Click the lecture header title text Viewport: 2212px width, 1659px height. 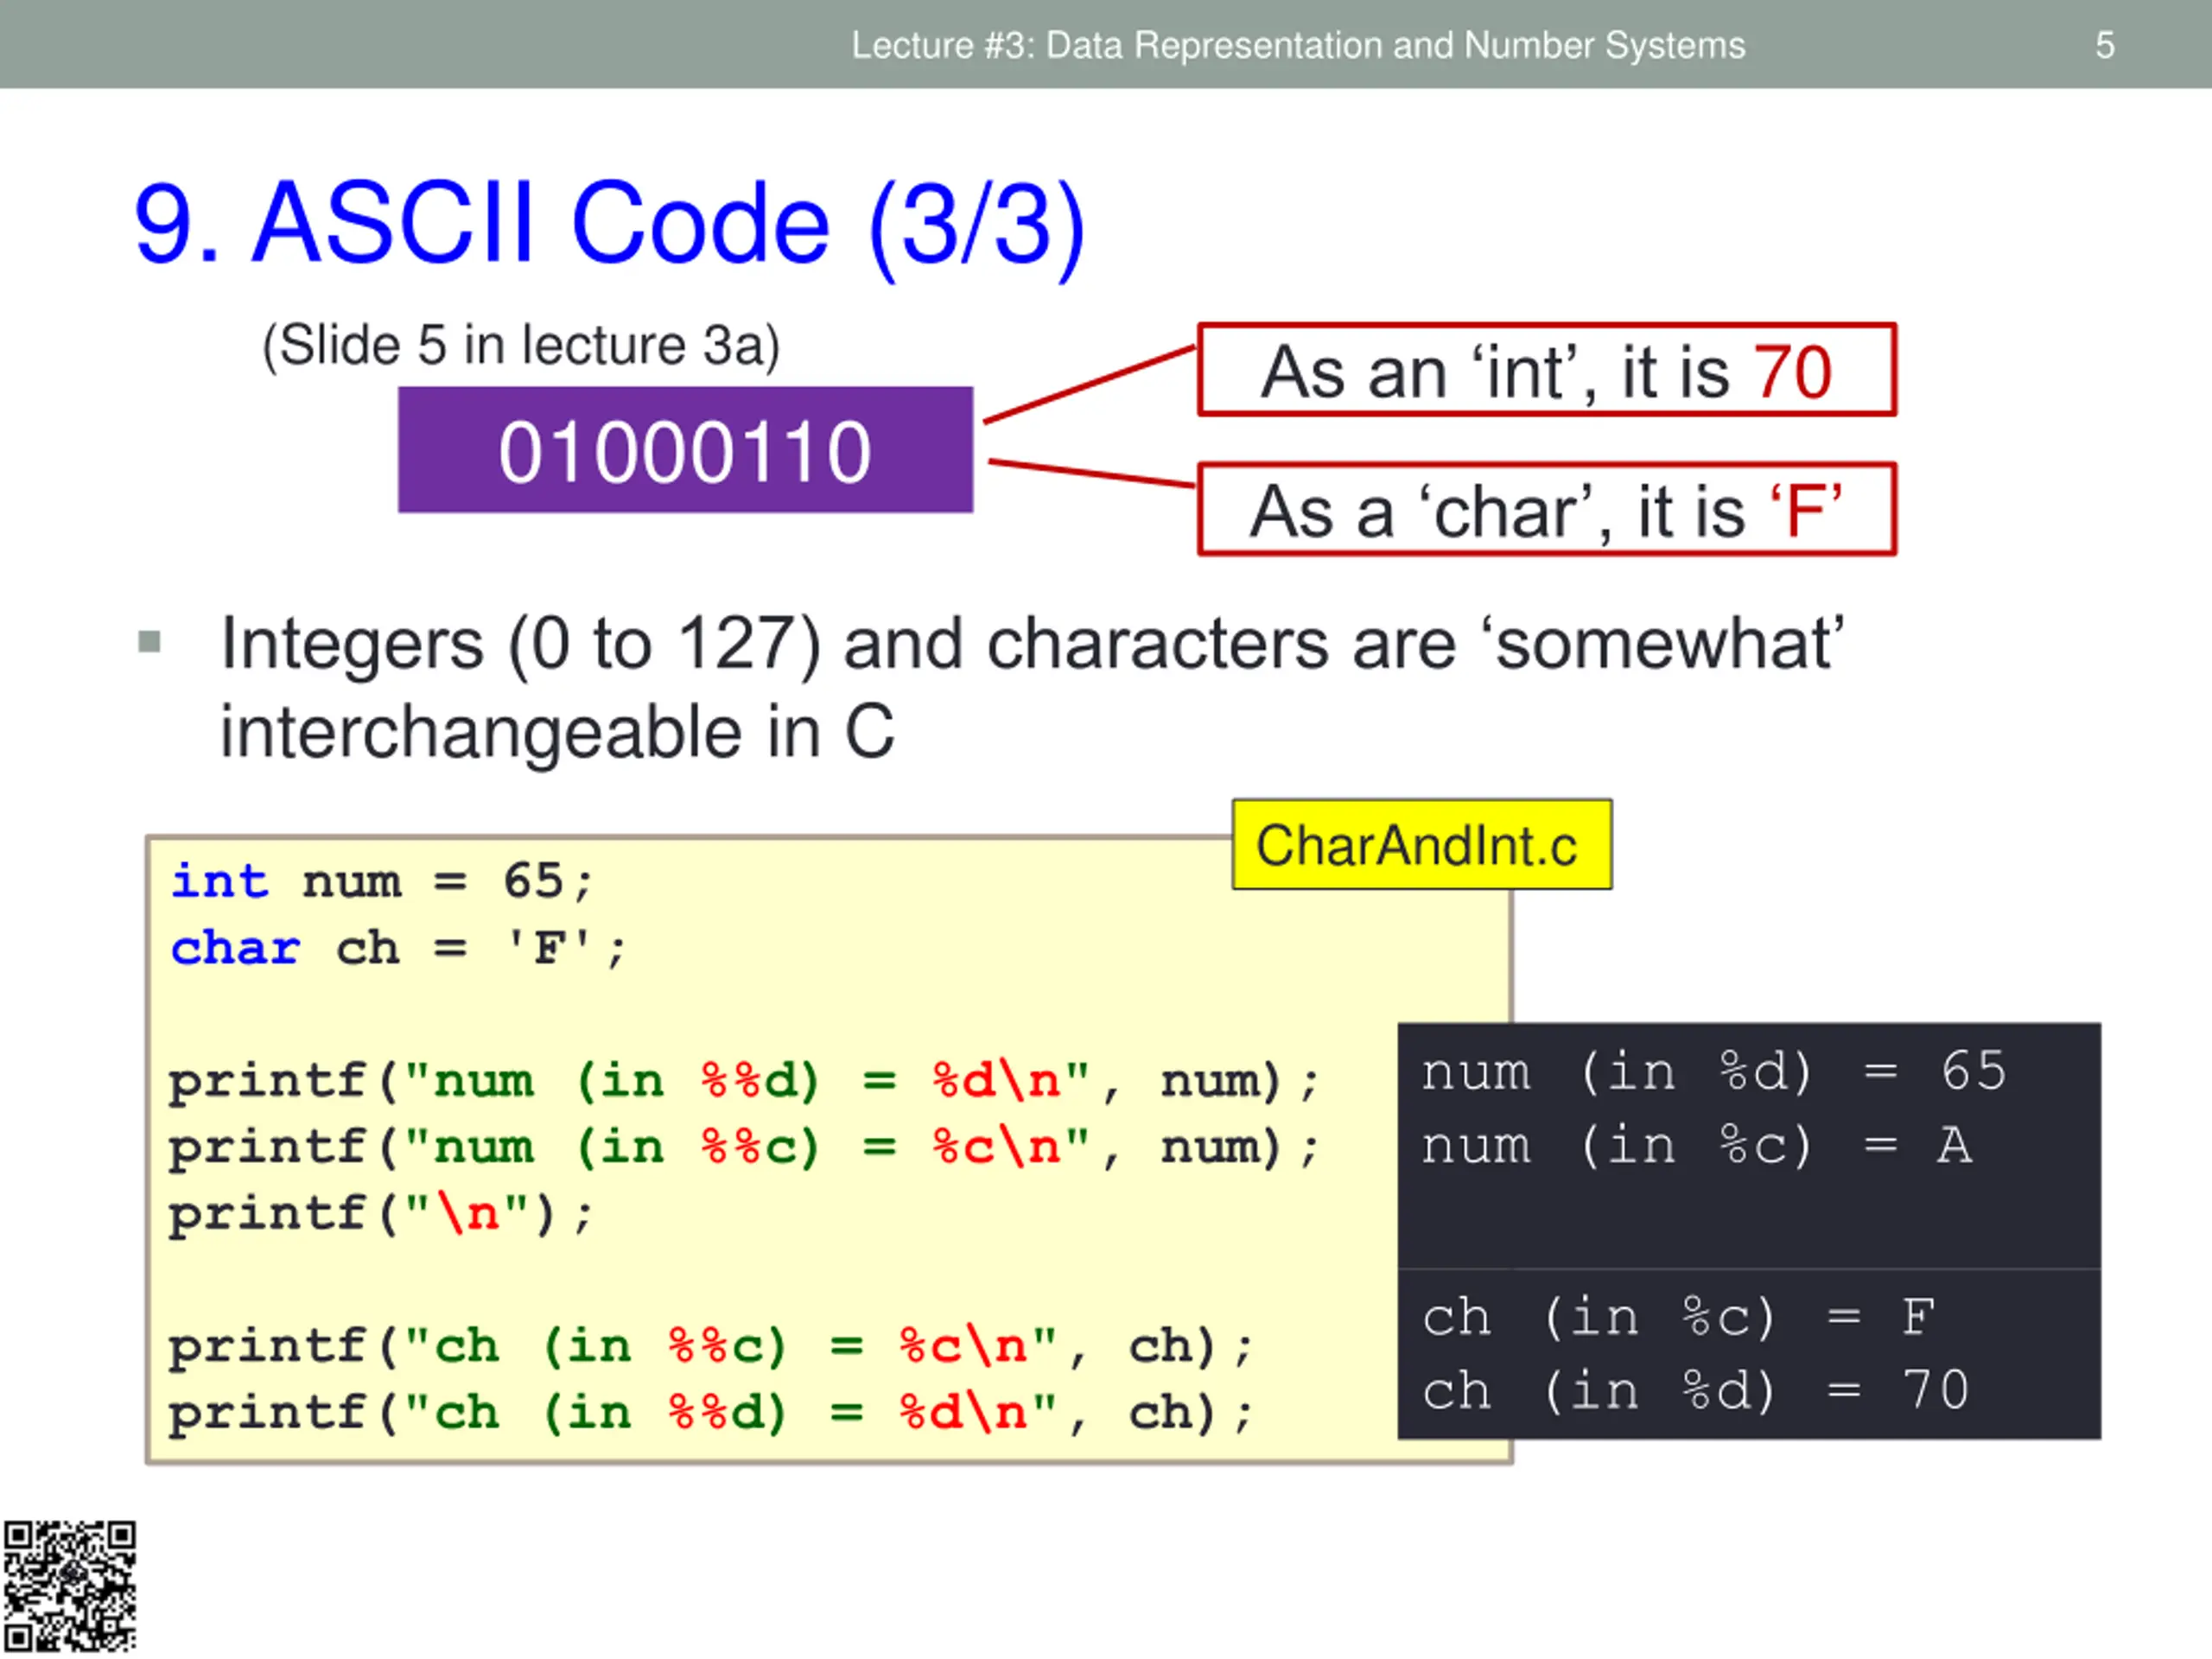tap(1298, 45)
